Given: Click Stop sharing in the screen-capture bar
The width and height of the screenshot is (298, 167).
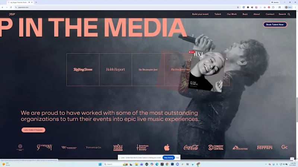Looking at the screenshot, I should point(169,157).
